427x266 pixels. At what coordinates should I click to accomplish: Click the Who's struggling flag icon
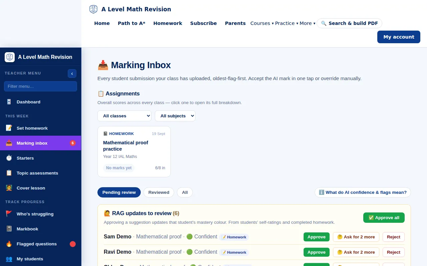pyautogui.click(x=9, y=214)
